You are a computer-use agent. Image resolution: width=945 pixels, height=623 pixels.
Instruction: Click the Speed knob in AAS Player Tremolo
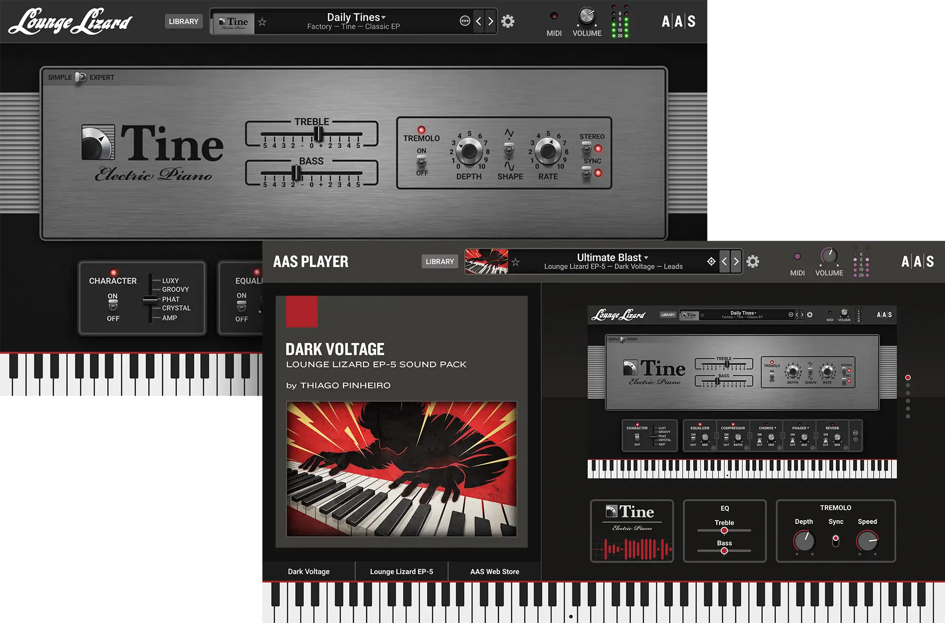(x=868, y=541)
